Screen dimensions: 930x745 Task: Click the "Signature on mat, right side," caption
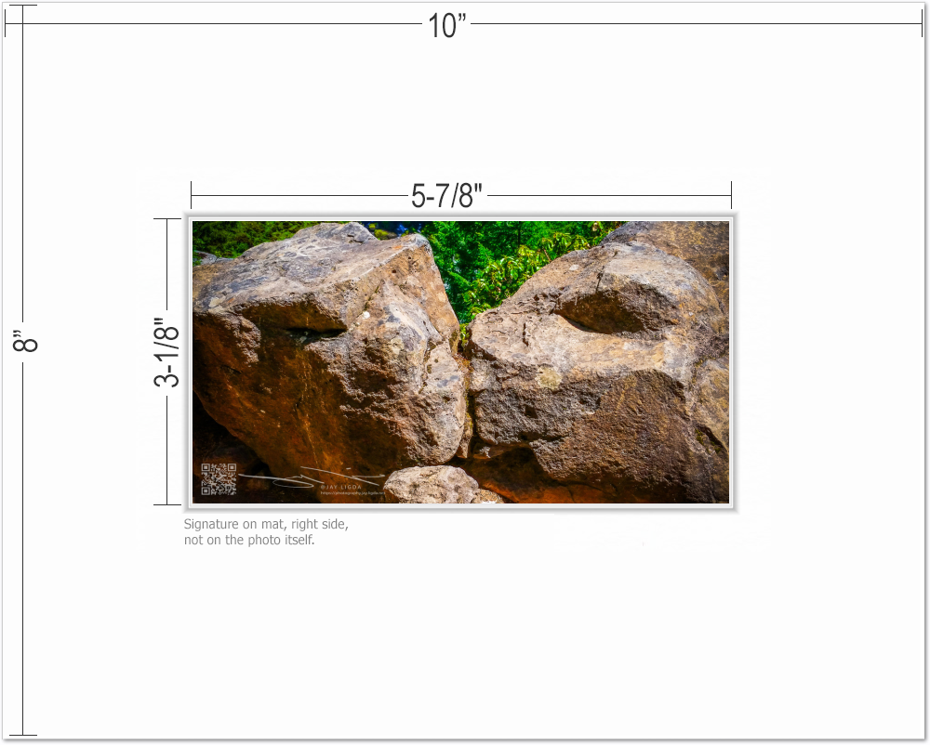(x=266, y=524)
